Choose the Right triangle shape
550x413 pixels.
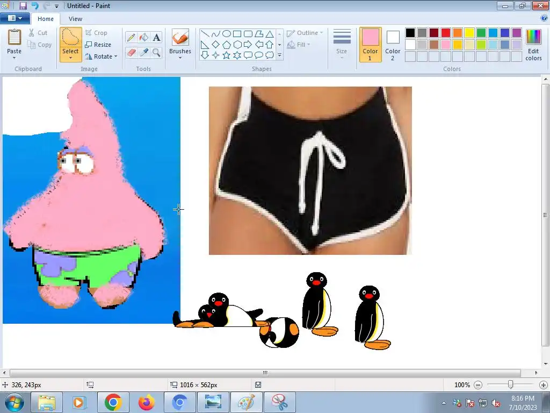205,45
